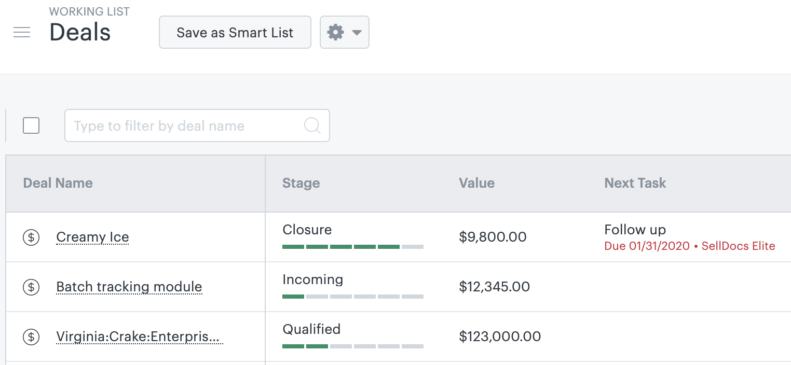Open the Batch tracking module deal

point(129,287)
